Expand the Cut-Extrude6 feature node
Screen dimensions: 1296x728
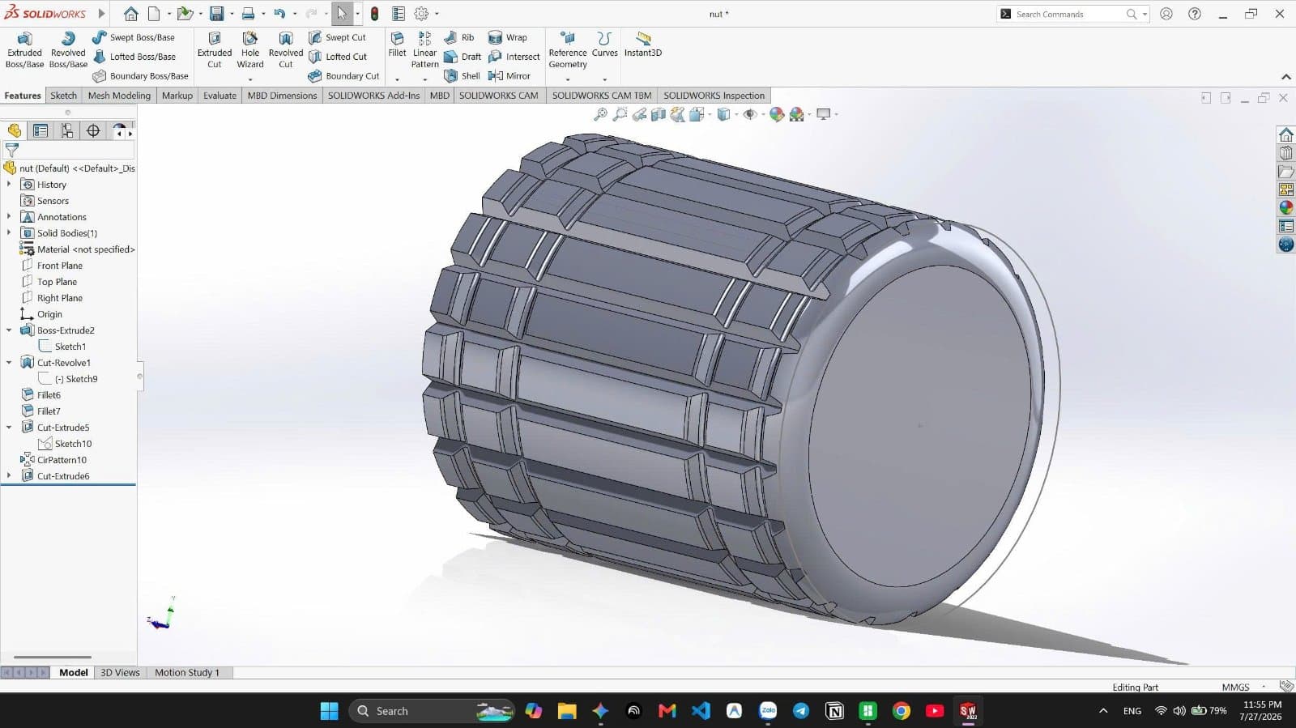coord(9,476)
